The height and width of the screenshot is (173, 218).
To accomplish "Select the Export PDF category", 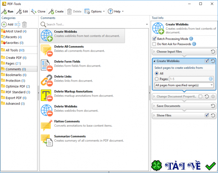I will (x=19, y=98).
